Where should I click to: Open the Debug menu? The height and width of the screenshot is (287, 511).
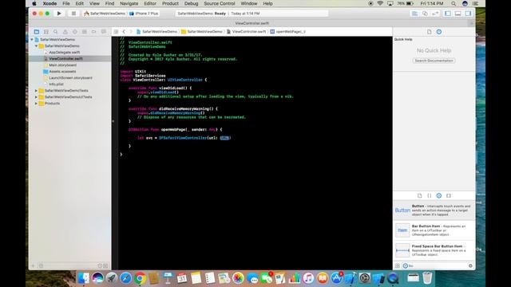pyautogui.click(x=191, y=3)
